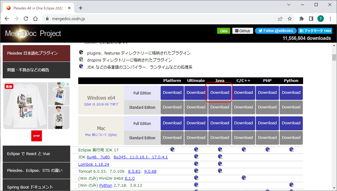Open the Chrome three-dot menu
This screenshot has height=191, width=337.
[330, 19]
